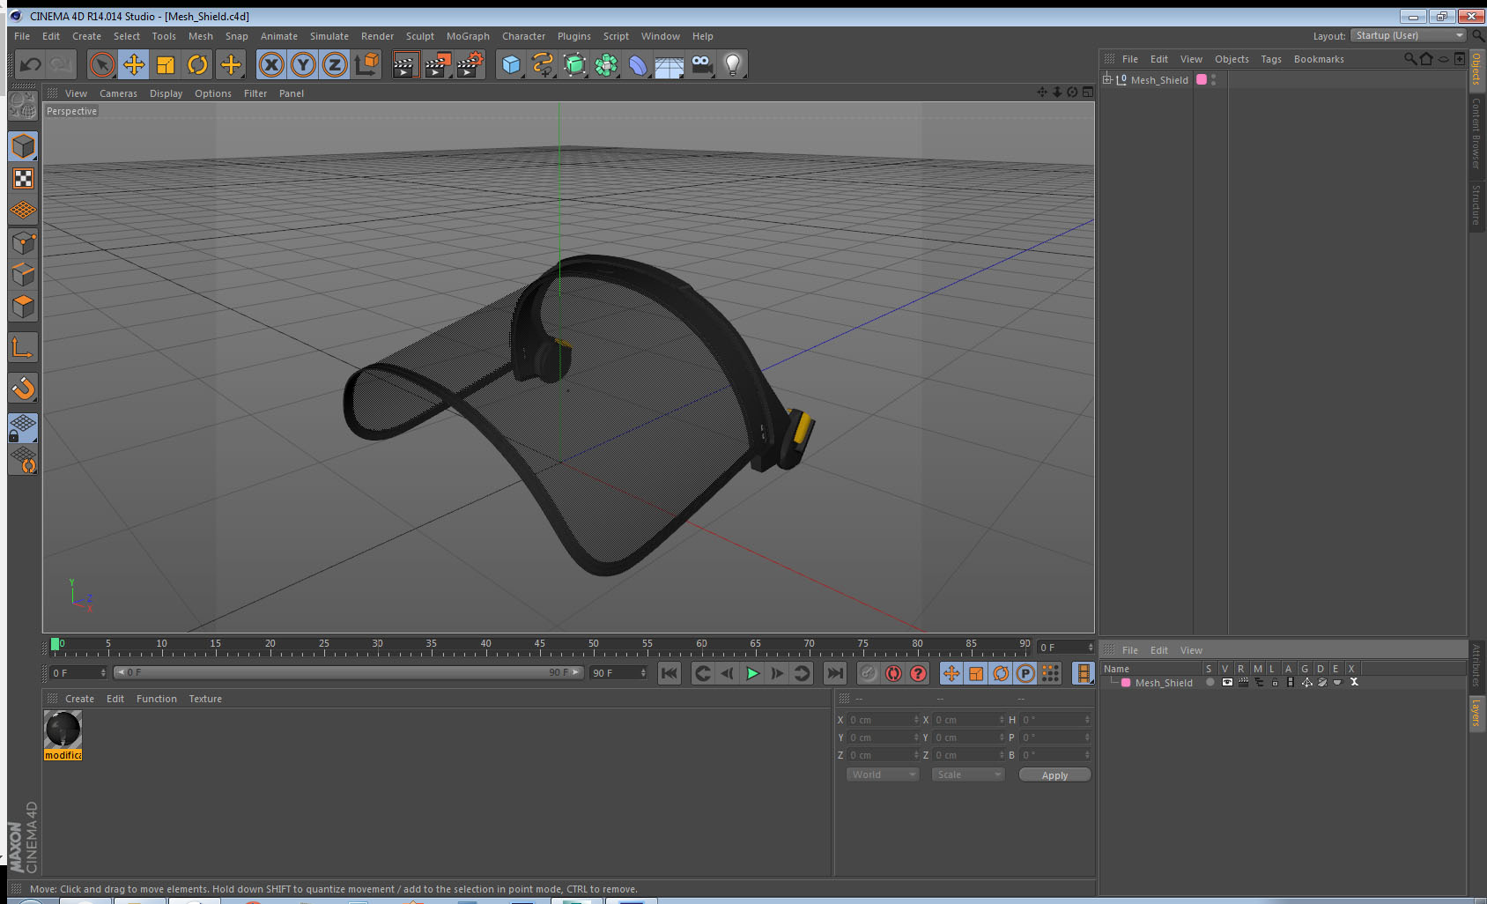
Task: Open Object Manager Tags menu
Action: click(1271, 59)
